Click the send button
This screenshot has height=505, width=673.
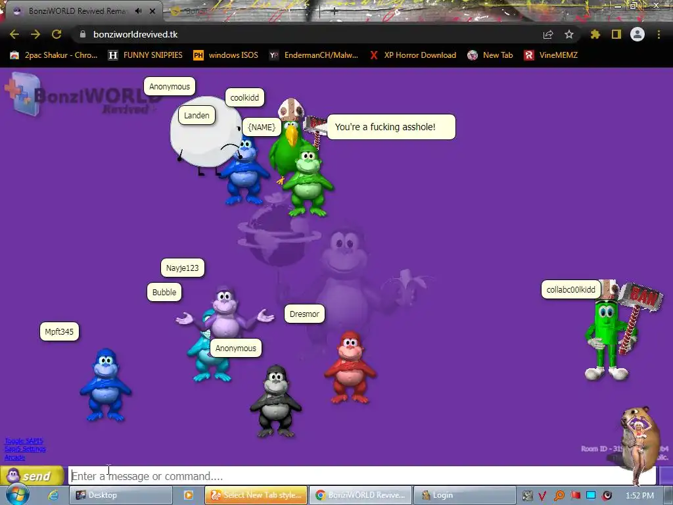(32, 476)
